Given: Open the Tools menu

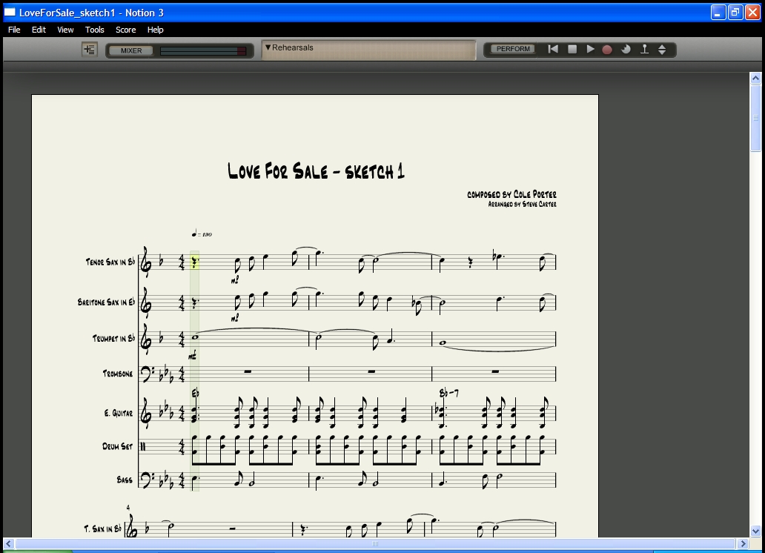Looking at the screenshot, I should 95,30.
